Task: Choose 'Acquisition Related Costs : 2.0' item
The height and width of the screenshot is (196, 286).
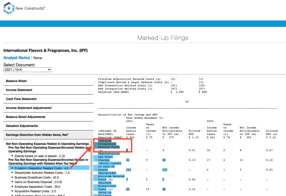Action: (x=35, y=191)
